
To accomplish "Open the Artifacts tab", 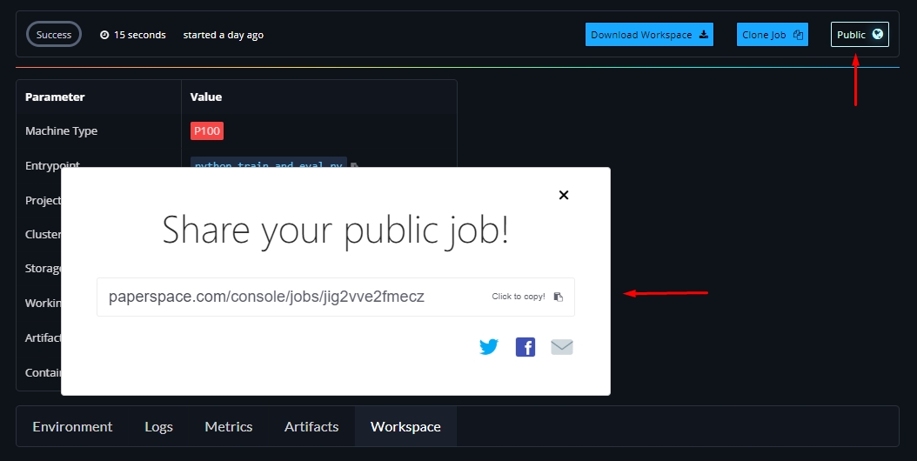I will point(311,426).
